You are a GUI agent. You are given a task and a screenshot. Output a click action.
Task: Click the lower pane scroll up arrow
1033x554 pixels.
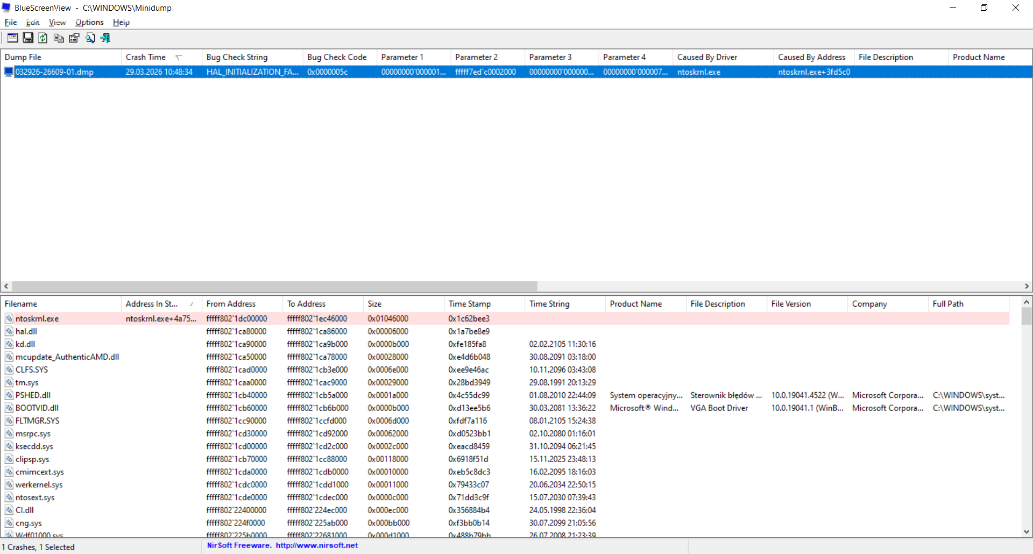coord(1026,302)
